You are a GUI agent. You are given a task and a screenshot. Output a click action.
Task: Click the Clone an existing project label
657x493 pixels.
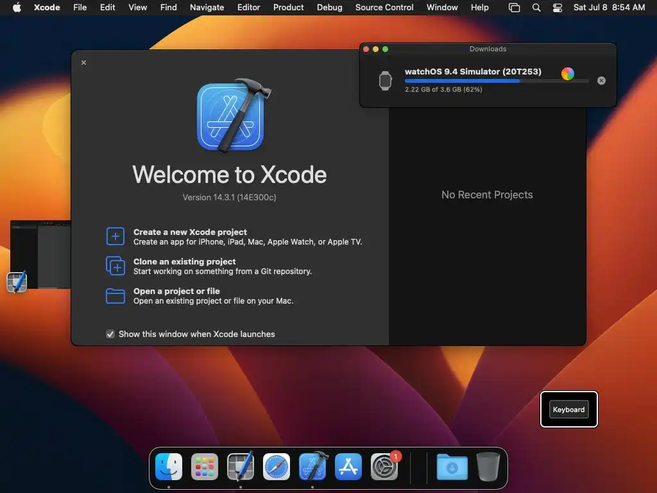(x=184, y=261)
